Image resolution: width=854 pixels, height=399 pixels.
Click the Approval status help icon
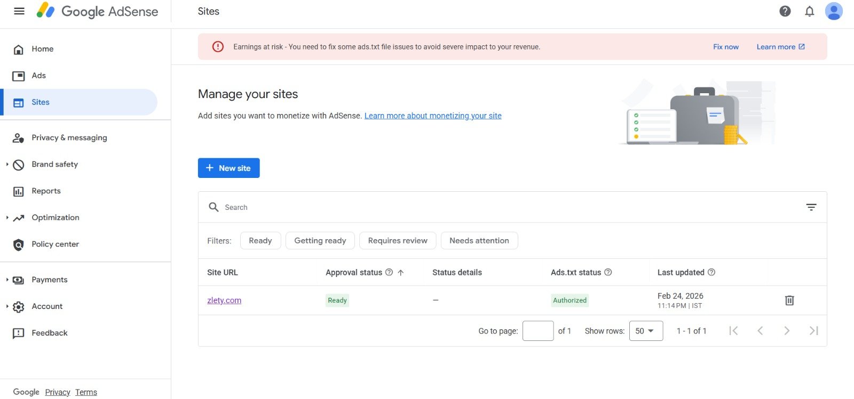(x=389, y=272)
